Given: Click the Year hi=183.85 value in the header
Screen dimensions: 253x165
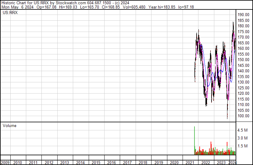Looking at the screenshot, I should pyautogui.click(x=163, y=7).
